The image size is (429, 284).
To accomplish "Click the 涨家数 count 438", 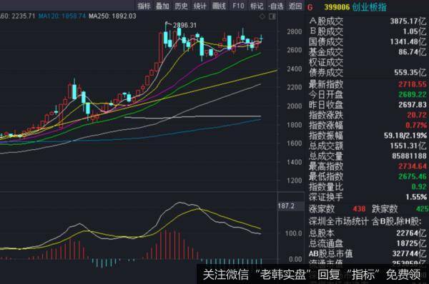I will [359, 209].
